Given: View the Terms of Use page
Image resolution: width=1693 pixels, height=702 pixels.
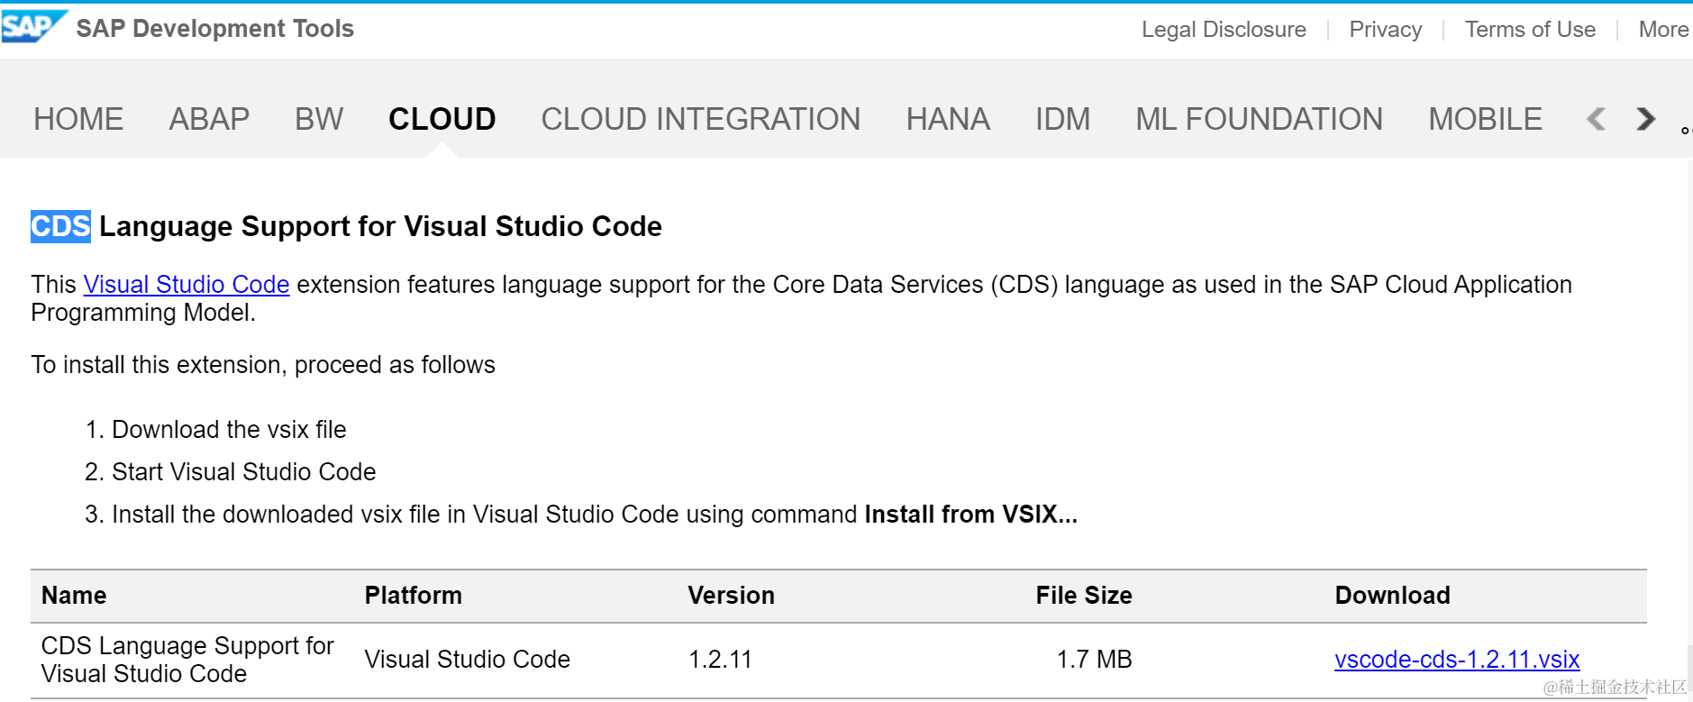Looking at the screenshot, I should coord(1530,30).
